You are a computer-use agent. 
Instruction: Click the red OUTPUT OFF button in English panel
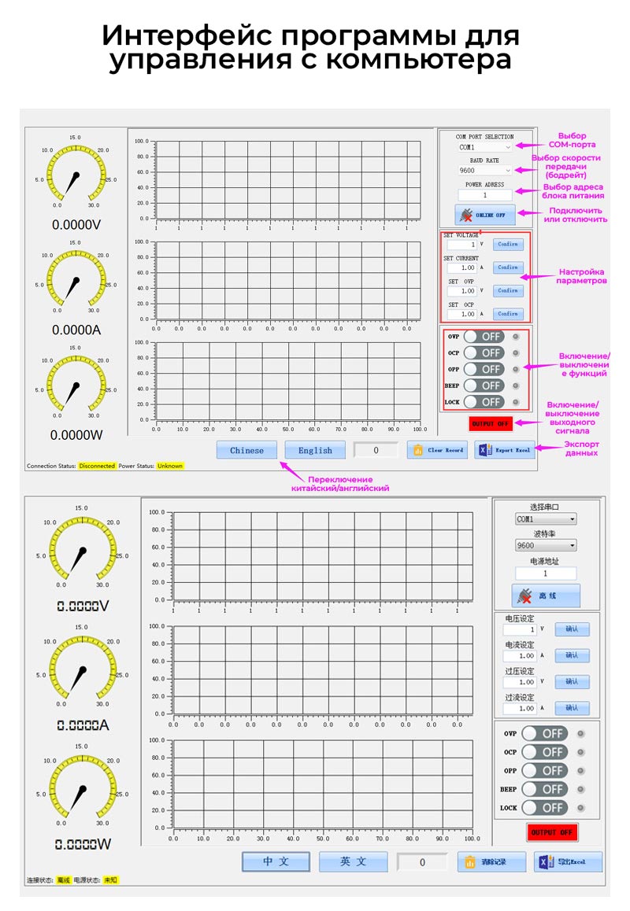coord(490,423)
